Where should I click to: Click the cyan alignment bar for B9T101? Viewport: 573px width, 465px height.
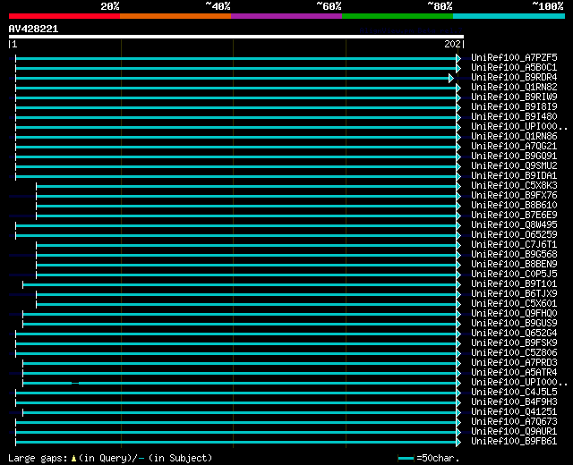click(x=240, y=285)
